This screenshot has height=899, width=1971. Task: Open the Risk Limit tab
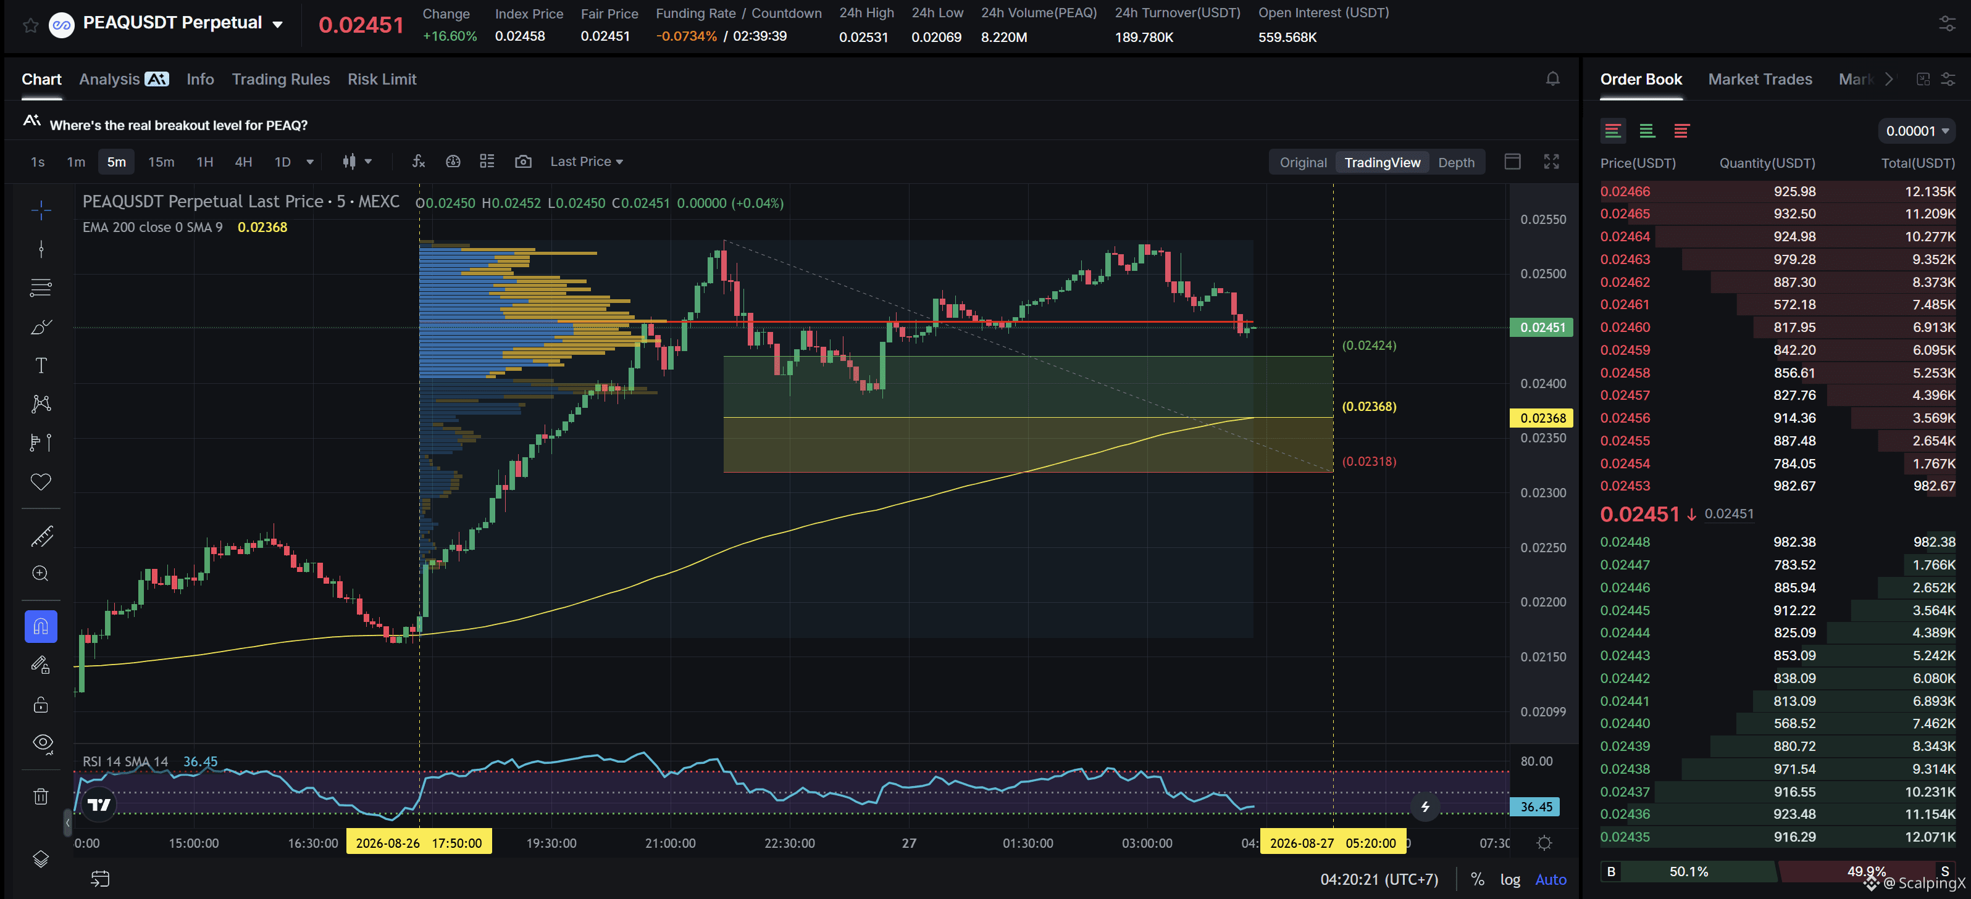pos(382,79)
